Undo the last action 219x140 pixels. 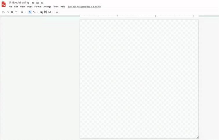point(3,12)
